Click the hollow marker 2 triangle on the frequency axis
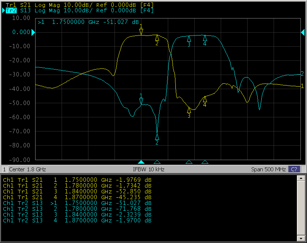Image resolution: width=307 pixels, height=243 pixels. point(157,162)
